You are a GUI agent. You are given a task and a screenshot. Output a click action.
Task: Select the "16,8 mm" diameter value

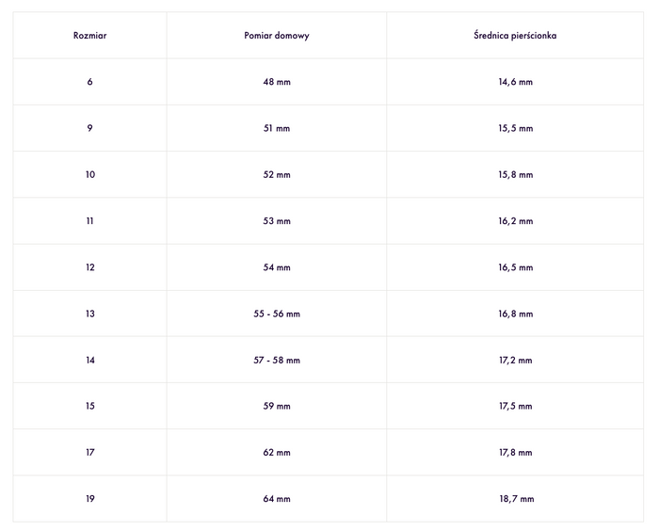[x=515, y=314]
